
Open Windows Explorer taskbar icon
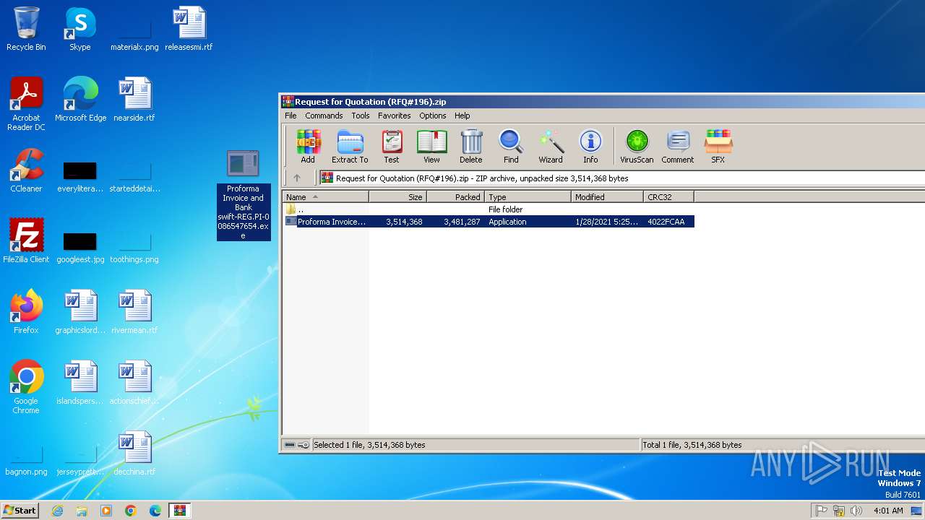point(82,511)
